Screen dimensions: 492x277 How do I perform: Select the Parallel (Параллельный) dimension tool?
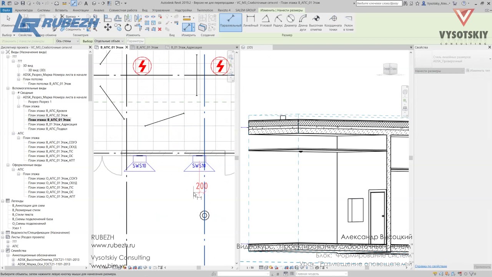pyautogui.click(x=231, y=22)
